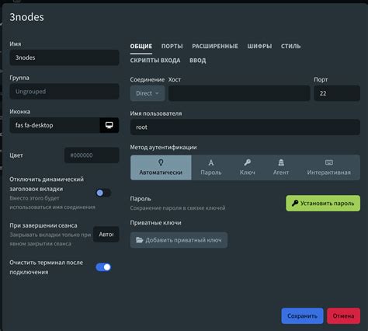This screenshot has width=368, height=331.
Task: Click the Иконка field fas fa-desktop
Action: pyautogui.click(x=54, y=125)
